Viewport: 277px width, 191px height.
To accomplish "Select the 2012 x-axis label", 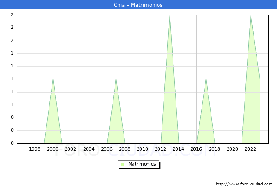I will point(161,149).
